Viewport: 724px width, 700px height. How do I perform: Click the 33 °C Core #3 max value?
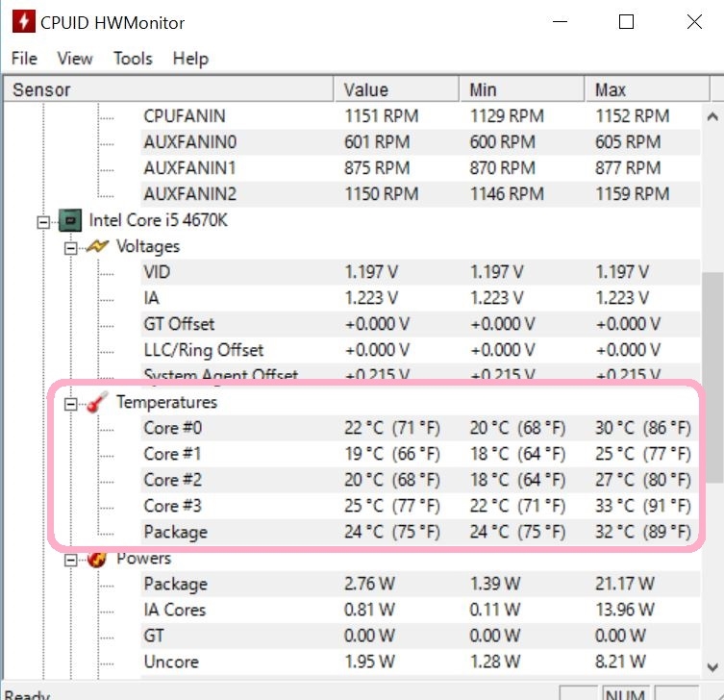(642, 506)
